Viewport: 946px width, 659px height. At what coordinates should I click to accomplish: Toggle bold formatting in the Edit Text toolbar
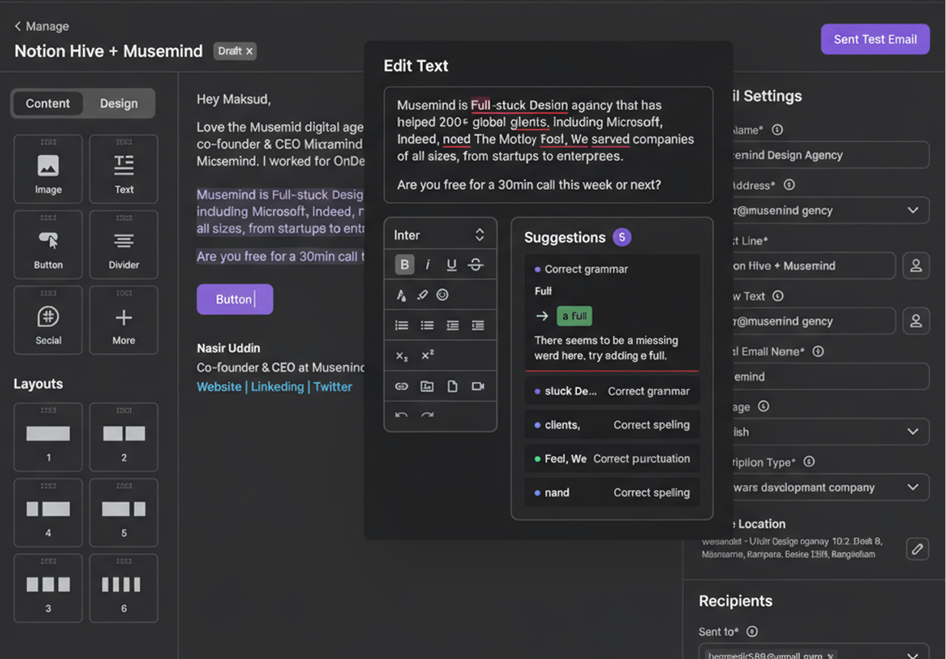coord(404,264)
